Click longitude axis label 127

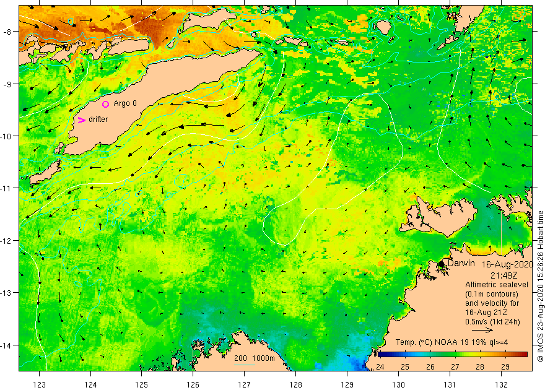[245, 384]
